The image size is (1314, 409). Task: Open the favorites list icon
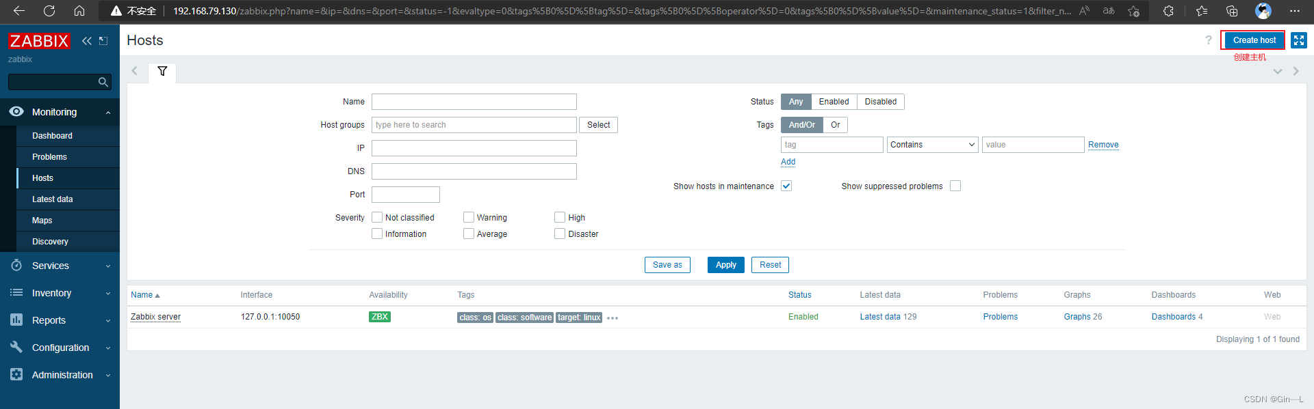tap(1202, 11)
